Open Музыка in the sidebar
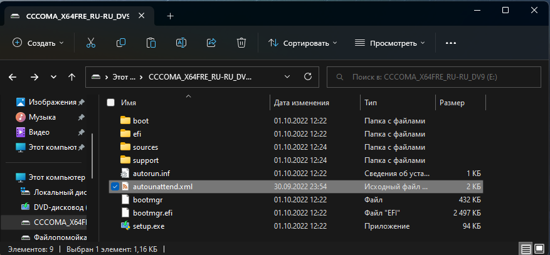This screenshot has width=550, height=255. [x=42, y=117]
